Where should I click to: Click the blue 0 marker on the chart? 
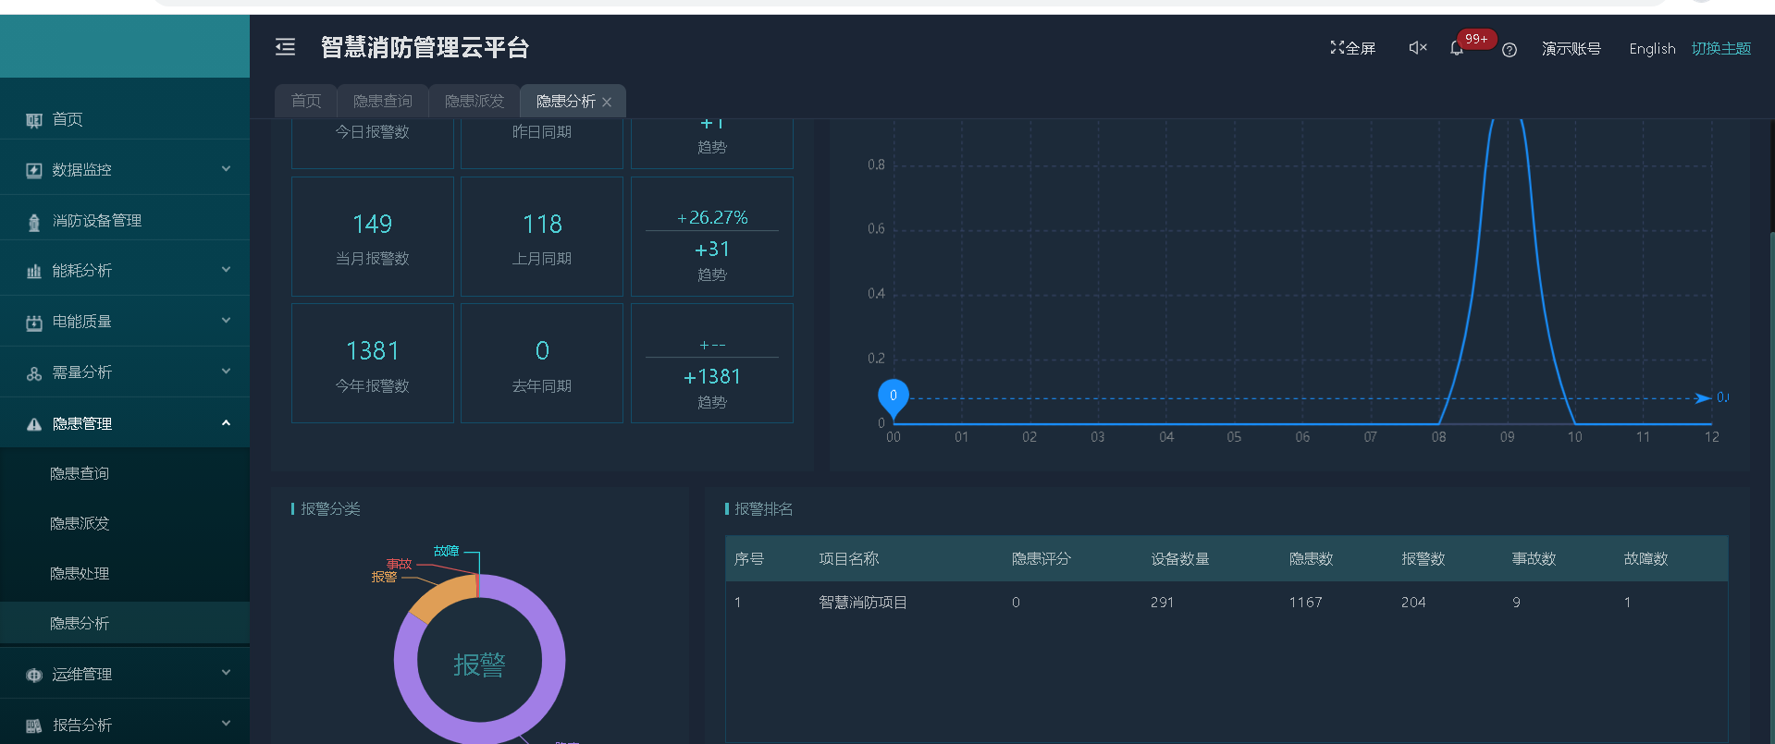pyautogui.click(x=893, y=396)
